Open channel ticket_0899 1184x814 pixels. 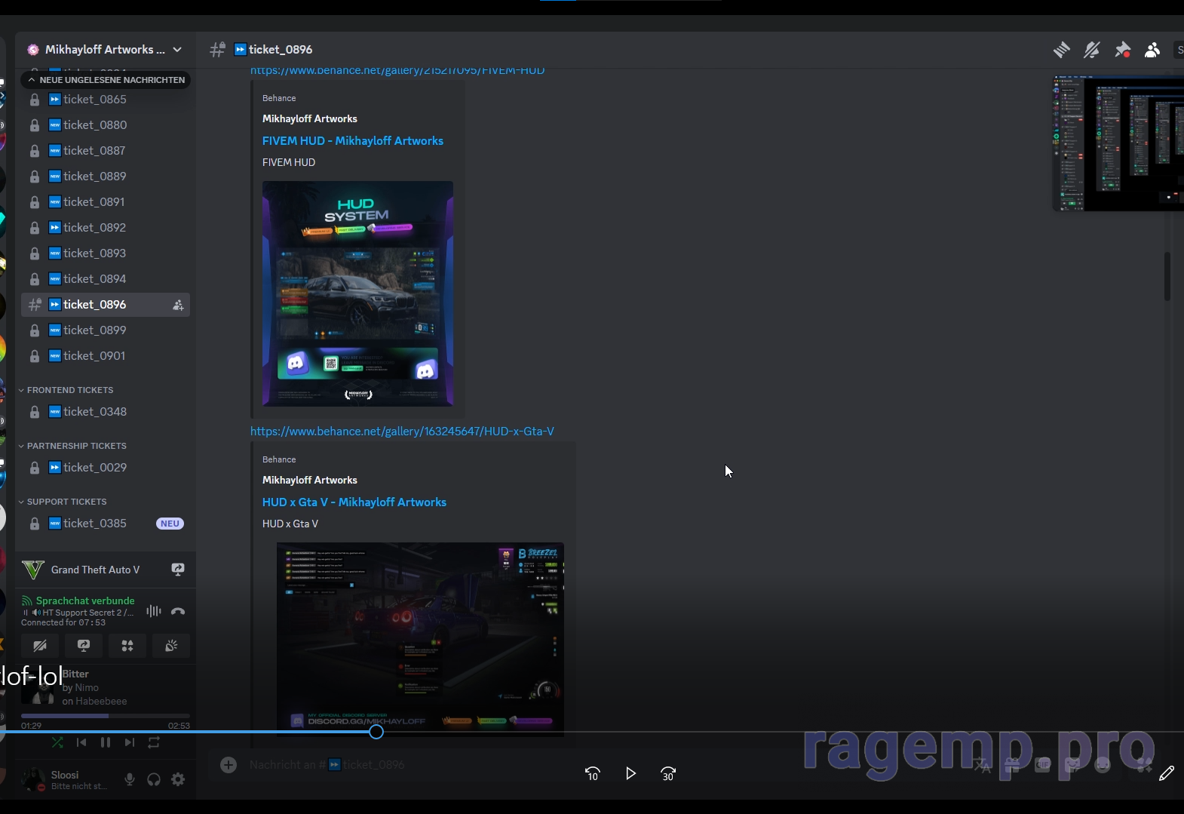pos(106,330)
